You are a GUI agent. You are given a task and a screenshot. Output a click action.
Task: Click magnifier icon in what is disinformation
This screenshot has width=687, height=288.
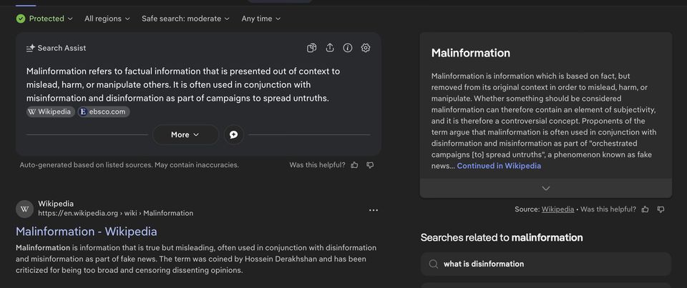coord(434,264)
